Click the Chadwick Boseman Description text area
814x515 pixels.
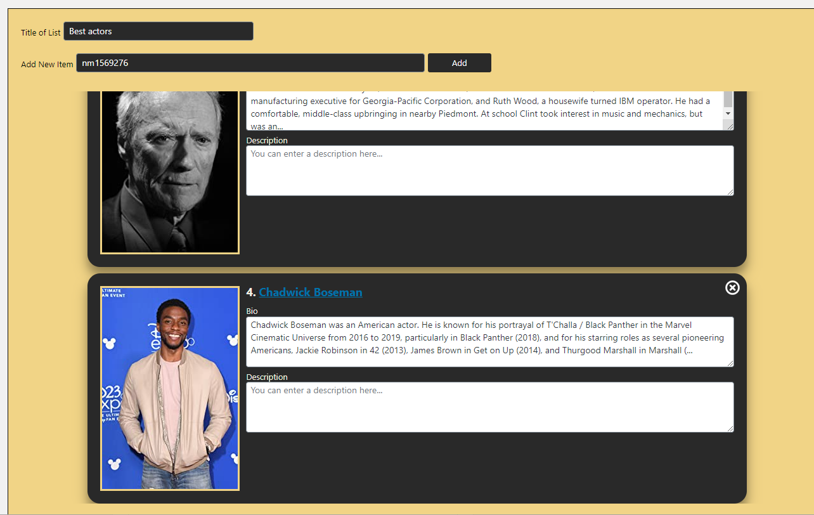pyautogui.click(x=490, y=407)
